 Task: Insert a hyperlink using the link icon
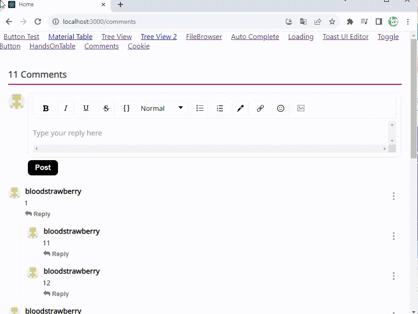[x=260, y=108]
